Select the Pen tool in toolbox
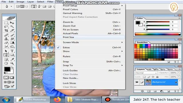 pyautogui.click(x=6, y=55)
